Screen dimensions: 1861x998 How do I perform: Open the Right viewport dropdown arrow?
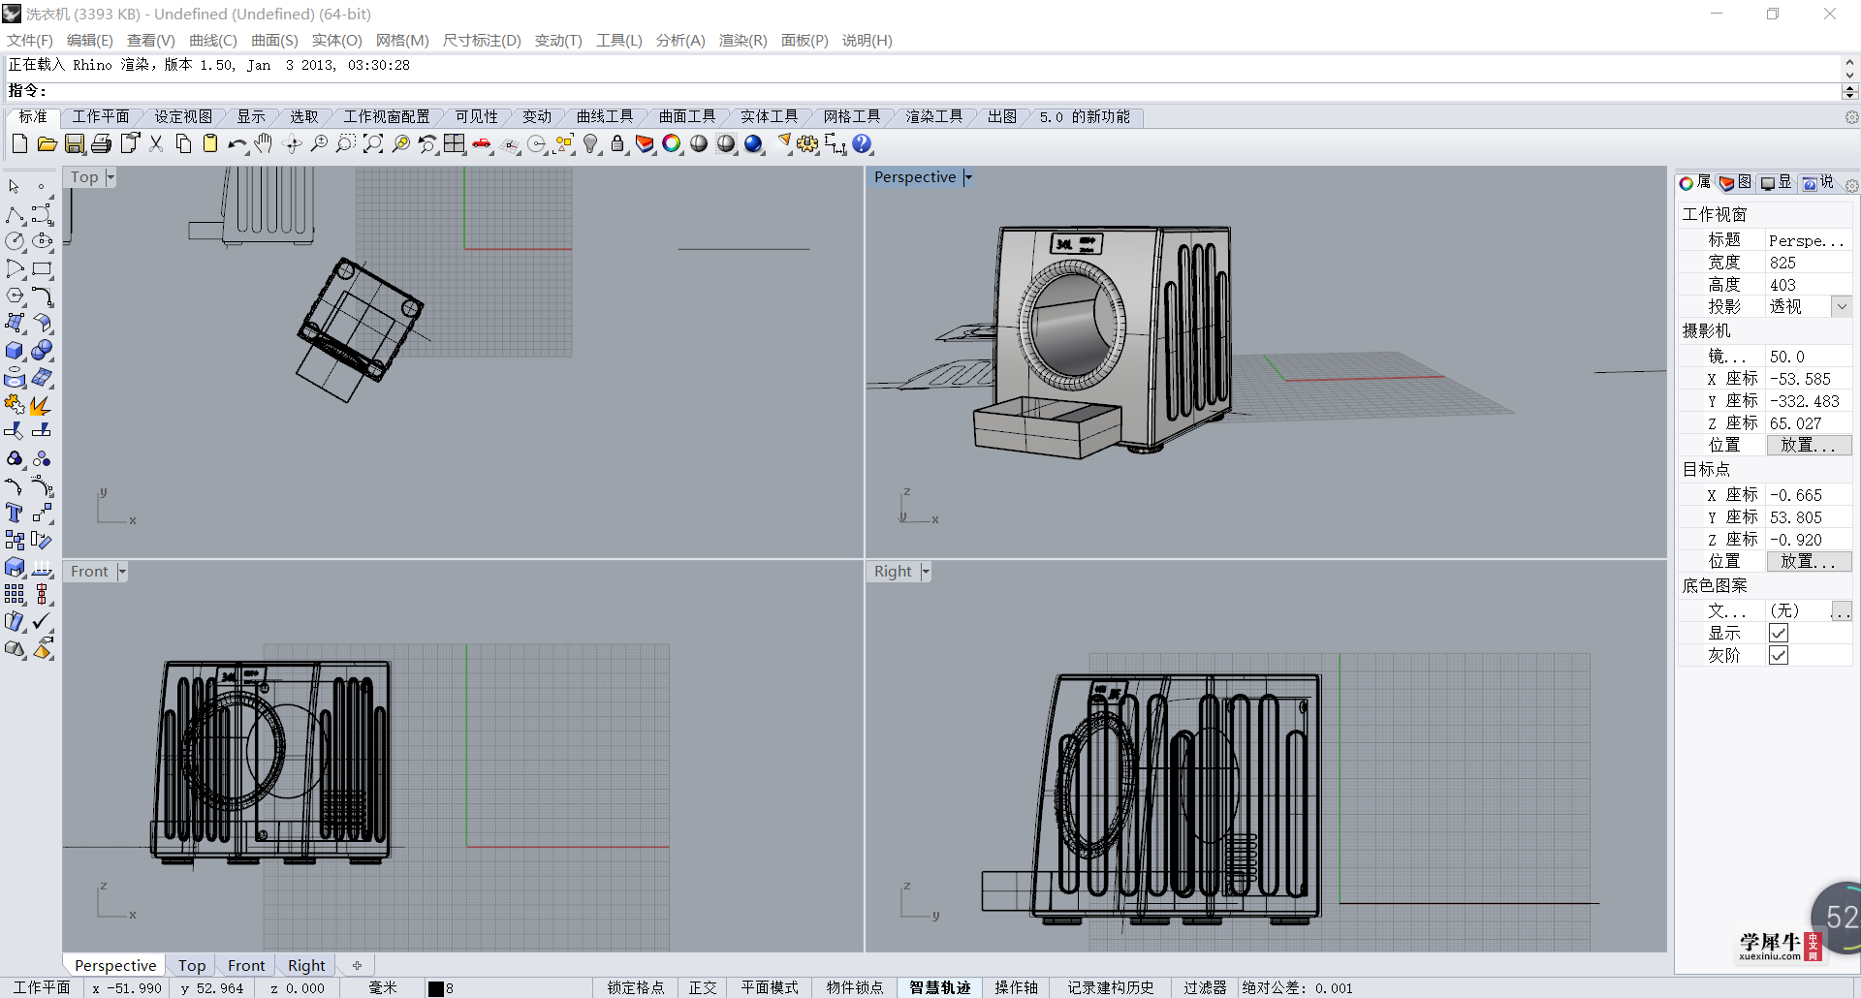tap(926, 572)
